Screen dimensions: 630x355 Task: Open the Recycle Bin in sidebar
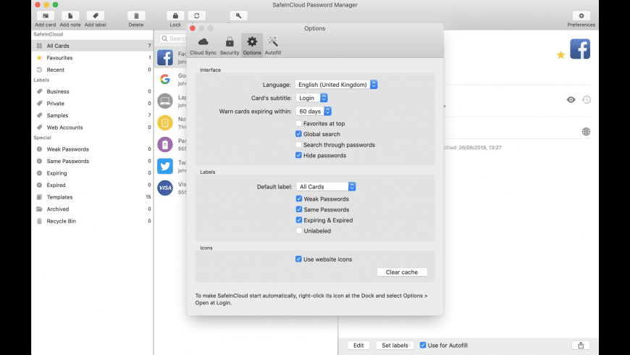[93, 221]
